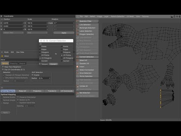
Task: Open the UV Mesh menu
Action: tap(130, 17)
